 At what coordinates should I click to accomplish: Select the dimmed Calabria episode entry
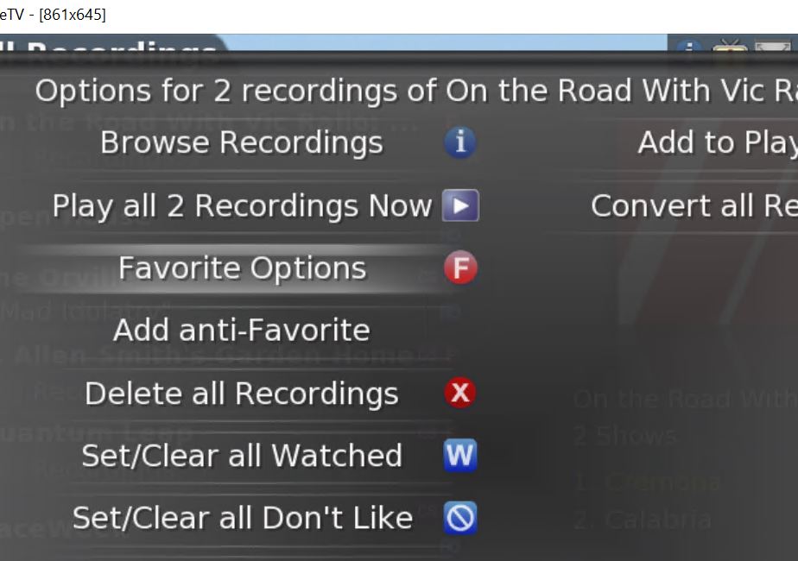[643, 520]
